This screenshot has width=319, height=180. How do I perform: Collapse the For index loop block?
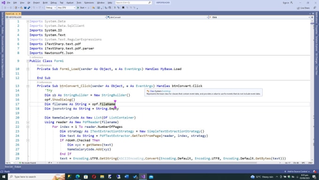[x=28, y=127]
